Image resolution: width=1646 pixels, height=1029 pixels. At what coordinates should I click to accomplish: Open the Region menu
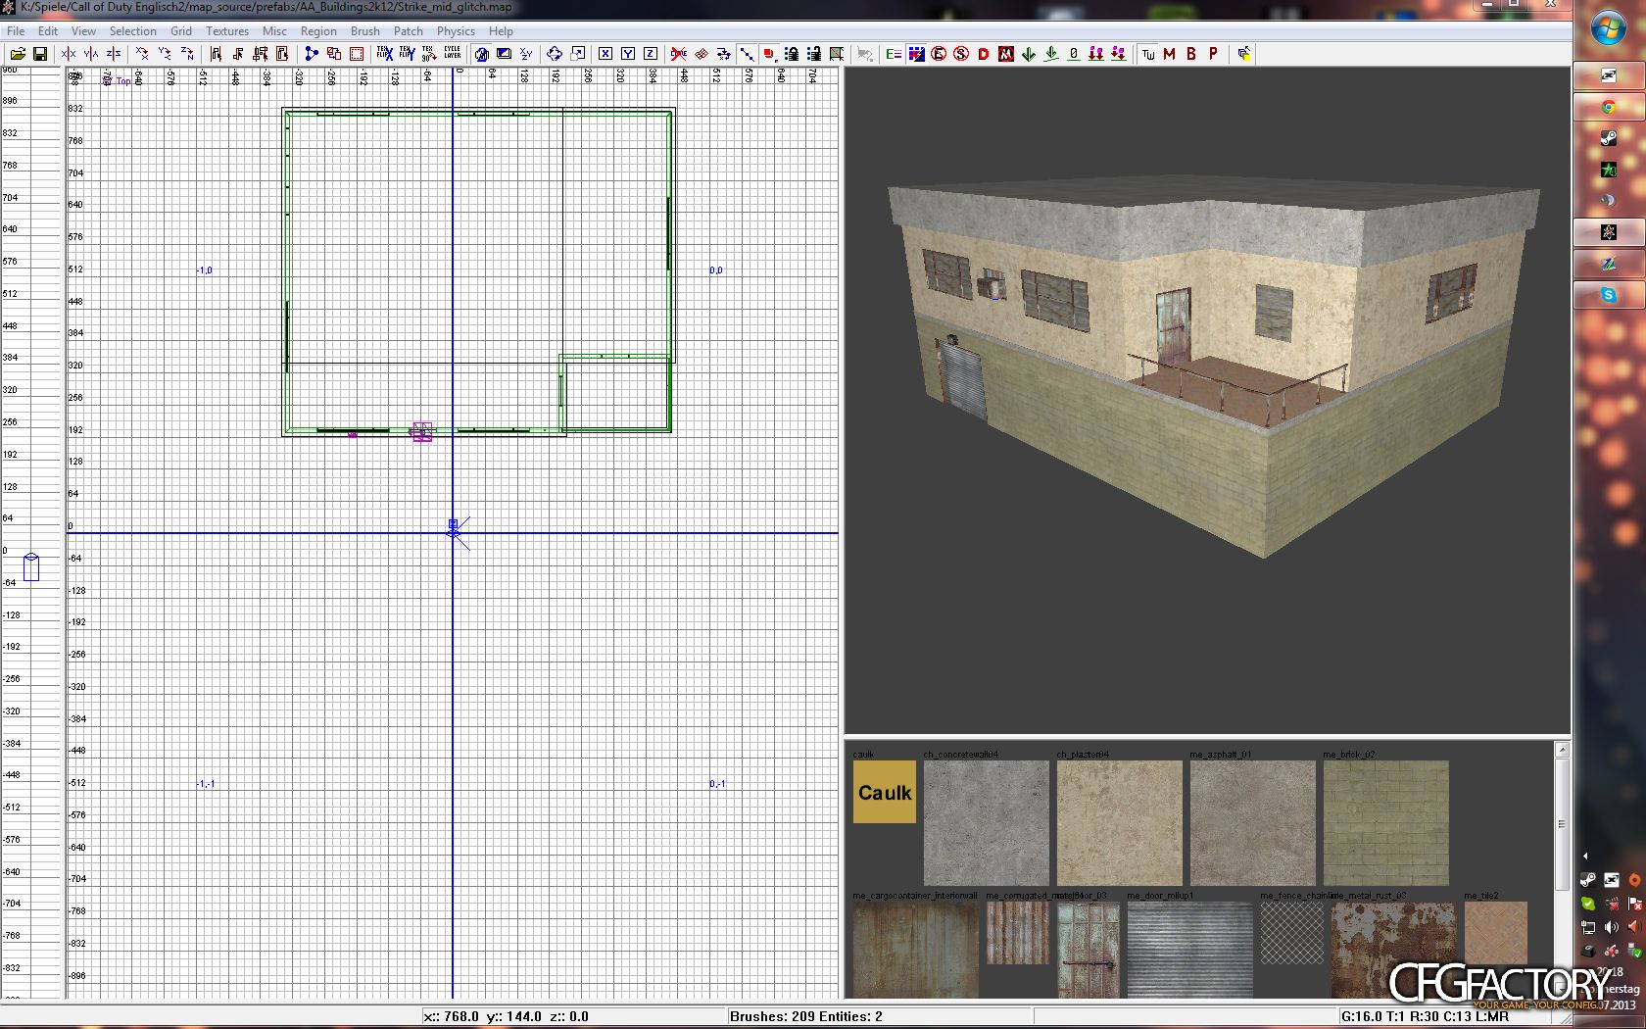[x=318, y=31]
